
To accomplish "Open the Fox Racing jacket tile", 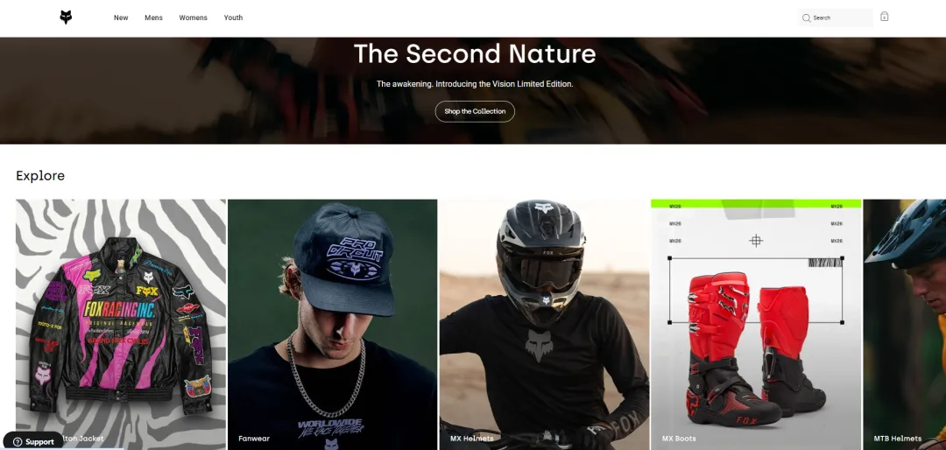I will pyautogui.click(x=121, y=325).
